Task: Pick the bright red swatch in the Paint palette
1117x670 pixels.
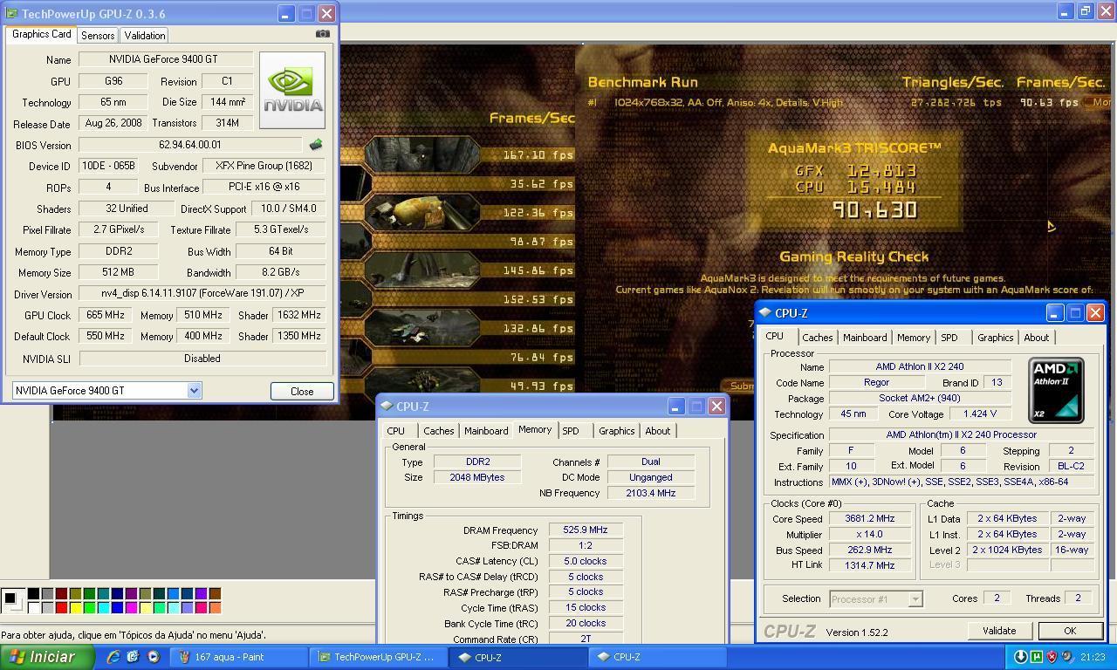Action: click(61, 607)
